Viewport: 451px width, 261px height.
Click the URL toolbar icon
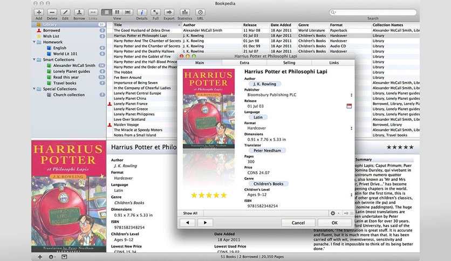pos(200,12)
